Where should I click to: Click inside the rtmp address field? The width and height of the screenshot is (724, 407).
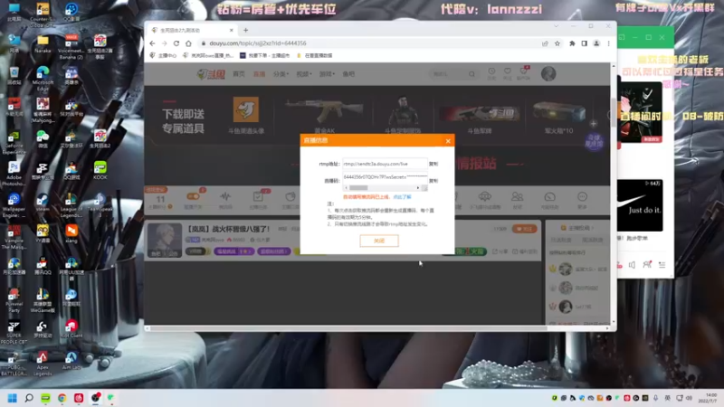(385, 164)
